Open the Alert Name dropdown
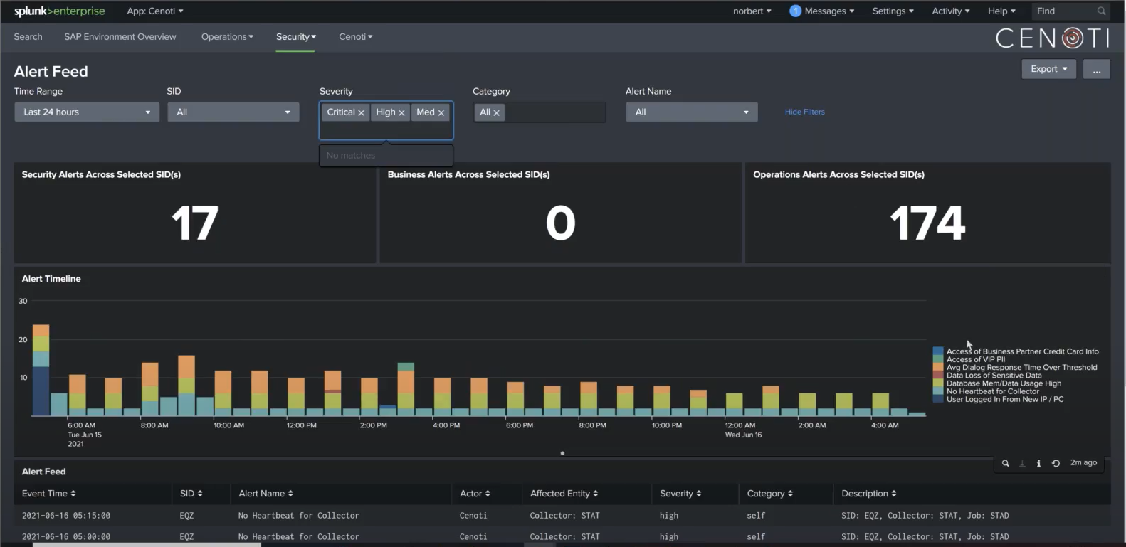The height and width of the screenshot is (547, 1126). point(692,112)
